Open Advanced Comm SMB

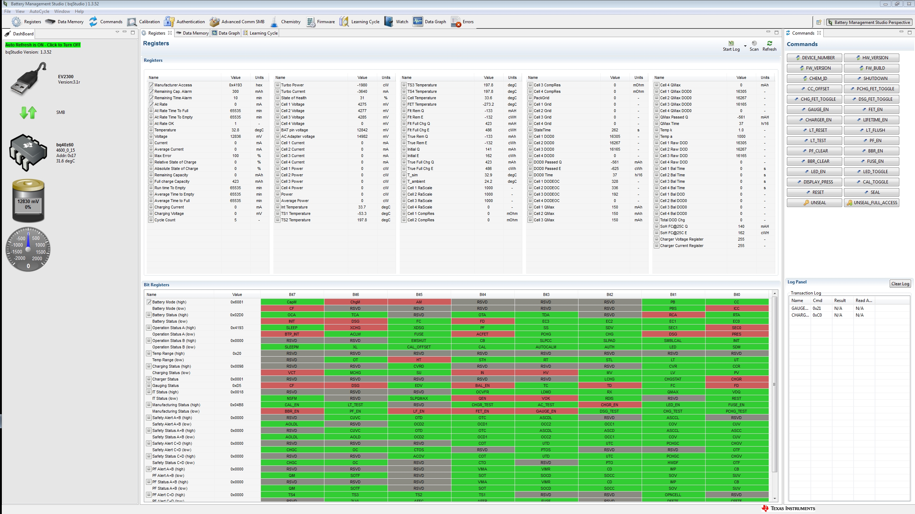pos(237,22)
